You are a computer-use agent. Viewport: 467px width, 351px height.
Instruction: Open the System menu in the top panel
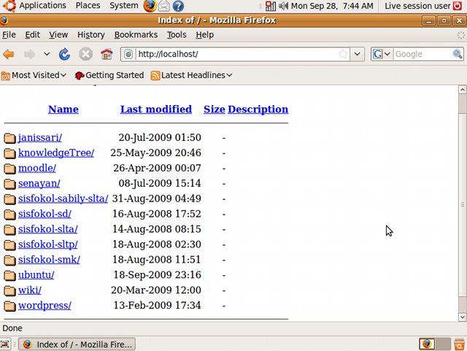(123, 6)
